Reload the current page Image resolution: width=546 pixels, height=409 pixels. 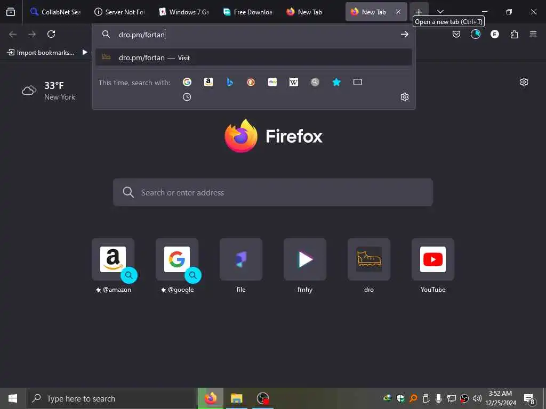[x=51, y=34]
